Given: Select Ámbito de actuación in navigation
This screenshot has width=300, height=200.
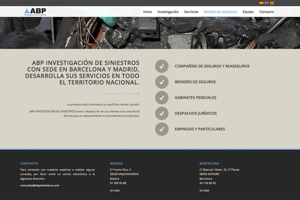Looking at the screenshot, I should [220, 12].
